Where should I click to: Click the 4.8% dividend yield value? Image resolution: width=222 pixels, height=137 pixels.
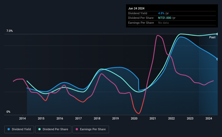[161, 13]
